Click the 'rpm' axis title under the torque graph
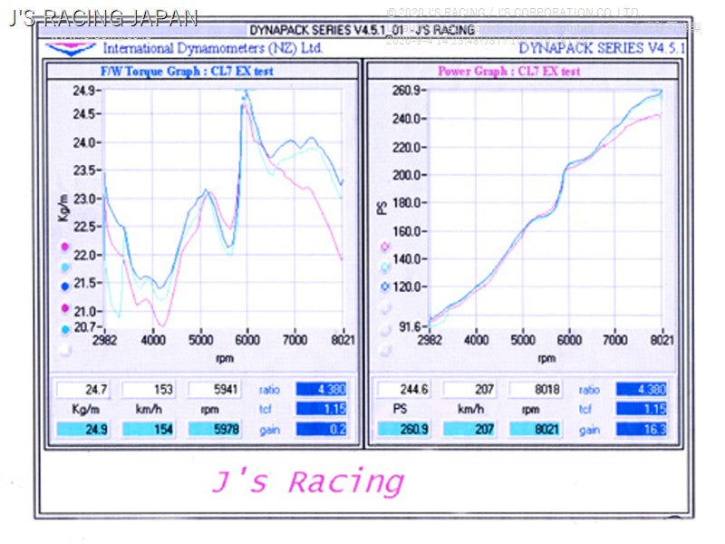 224,358
